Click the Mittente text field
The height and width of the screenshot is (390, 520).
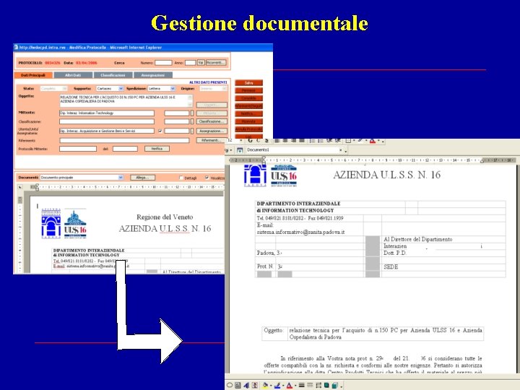click(x=107, y=113)
